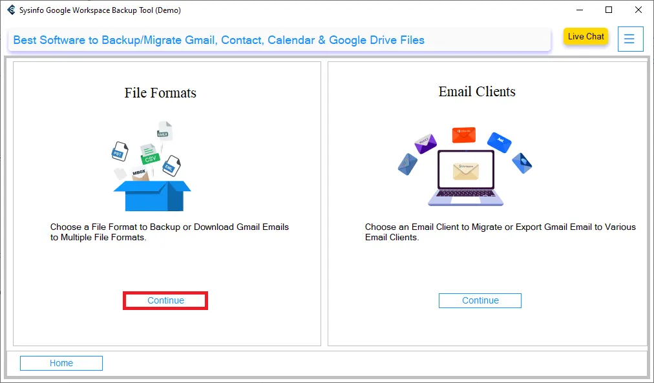Image resolution: width=654 pixels, height=383 pixels.
Task: Go back via Home button
Action: pyautogui.click(x=61, y=363)
